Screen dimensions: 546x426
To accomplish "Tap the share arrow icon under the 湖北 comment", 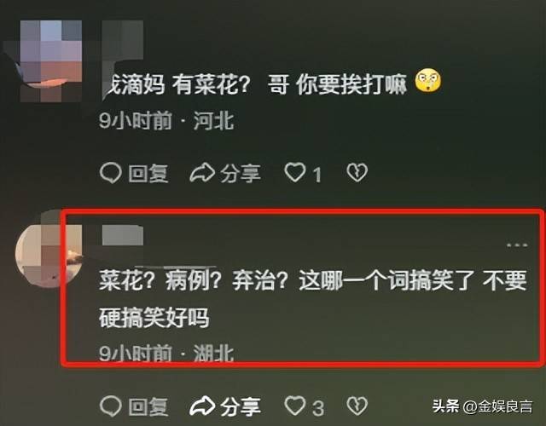I will 202,406.
